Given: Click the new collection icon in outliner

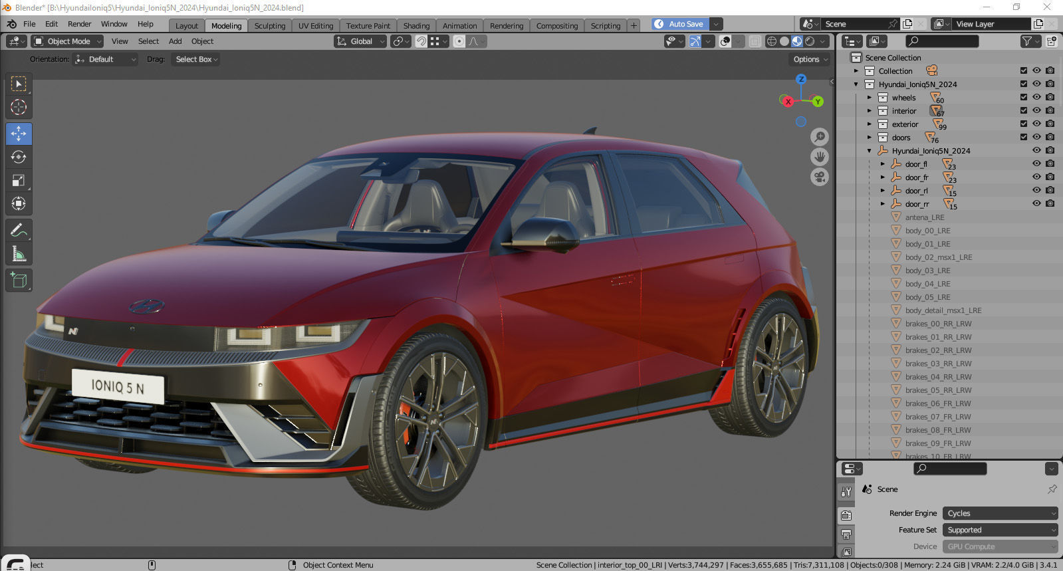Looking at the screenshot, I should click(x=1052, y=41).
